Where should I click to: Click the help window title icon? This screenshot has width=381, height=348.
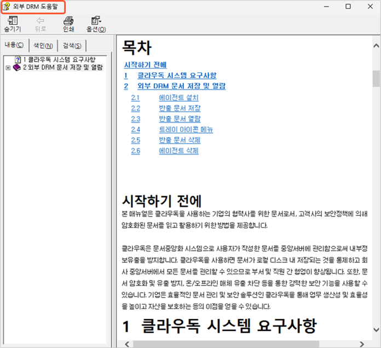[x=7, y=7]
